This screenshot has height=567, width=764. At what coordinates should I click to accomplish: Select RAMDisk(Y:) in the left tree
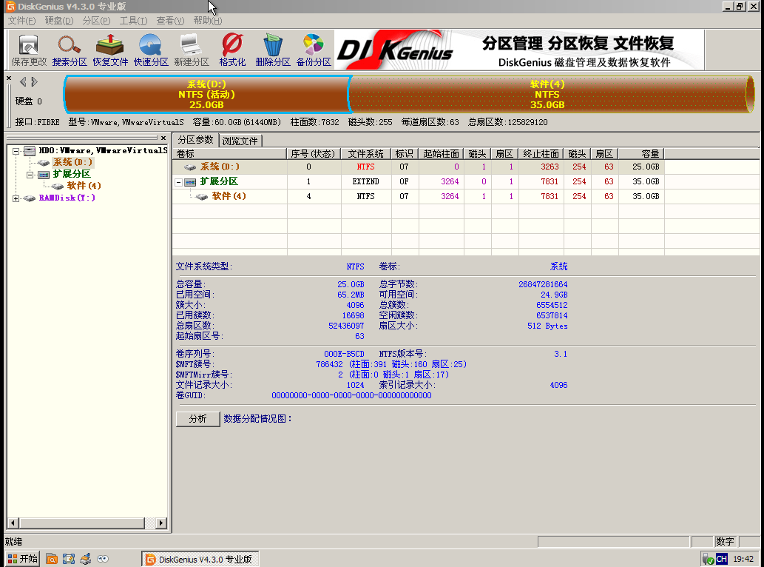pyautogui.click(x=67, y=198)
